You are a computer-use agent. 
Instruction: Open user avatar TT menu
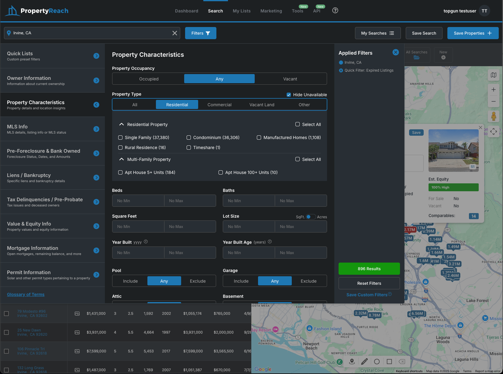(484, 11)
